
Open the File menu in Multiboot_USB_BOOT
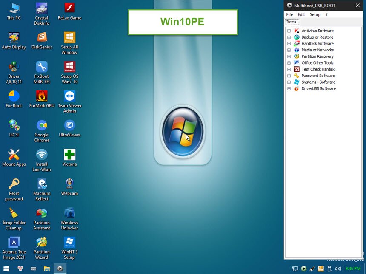point(289,14)
